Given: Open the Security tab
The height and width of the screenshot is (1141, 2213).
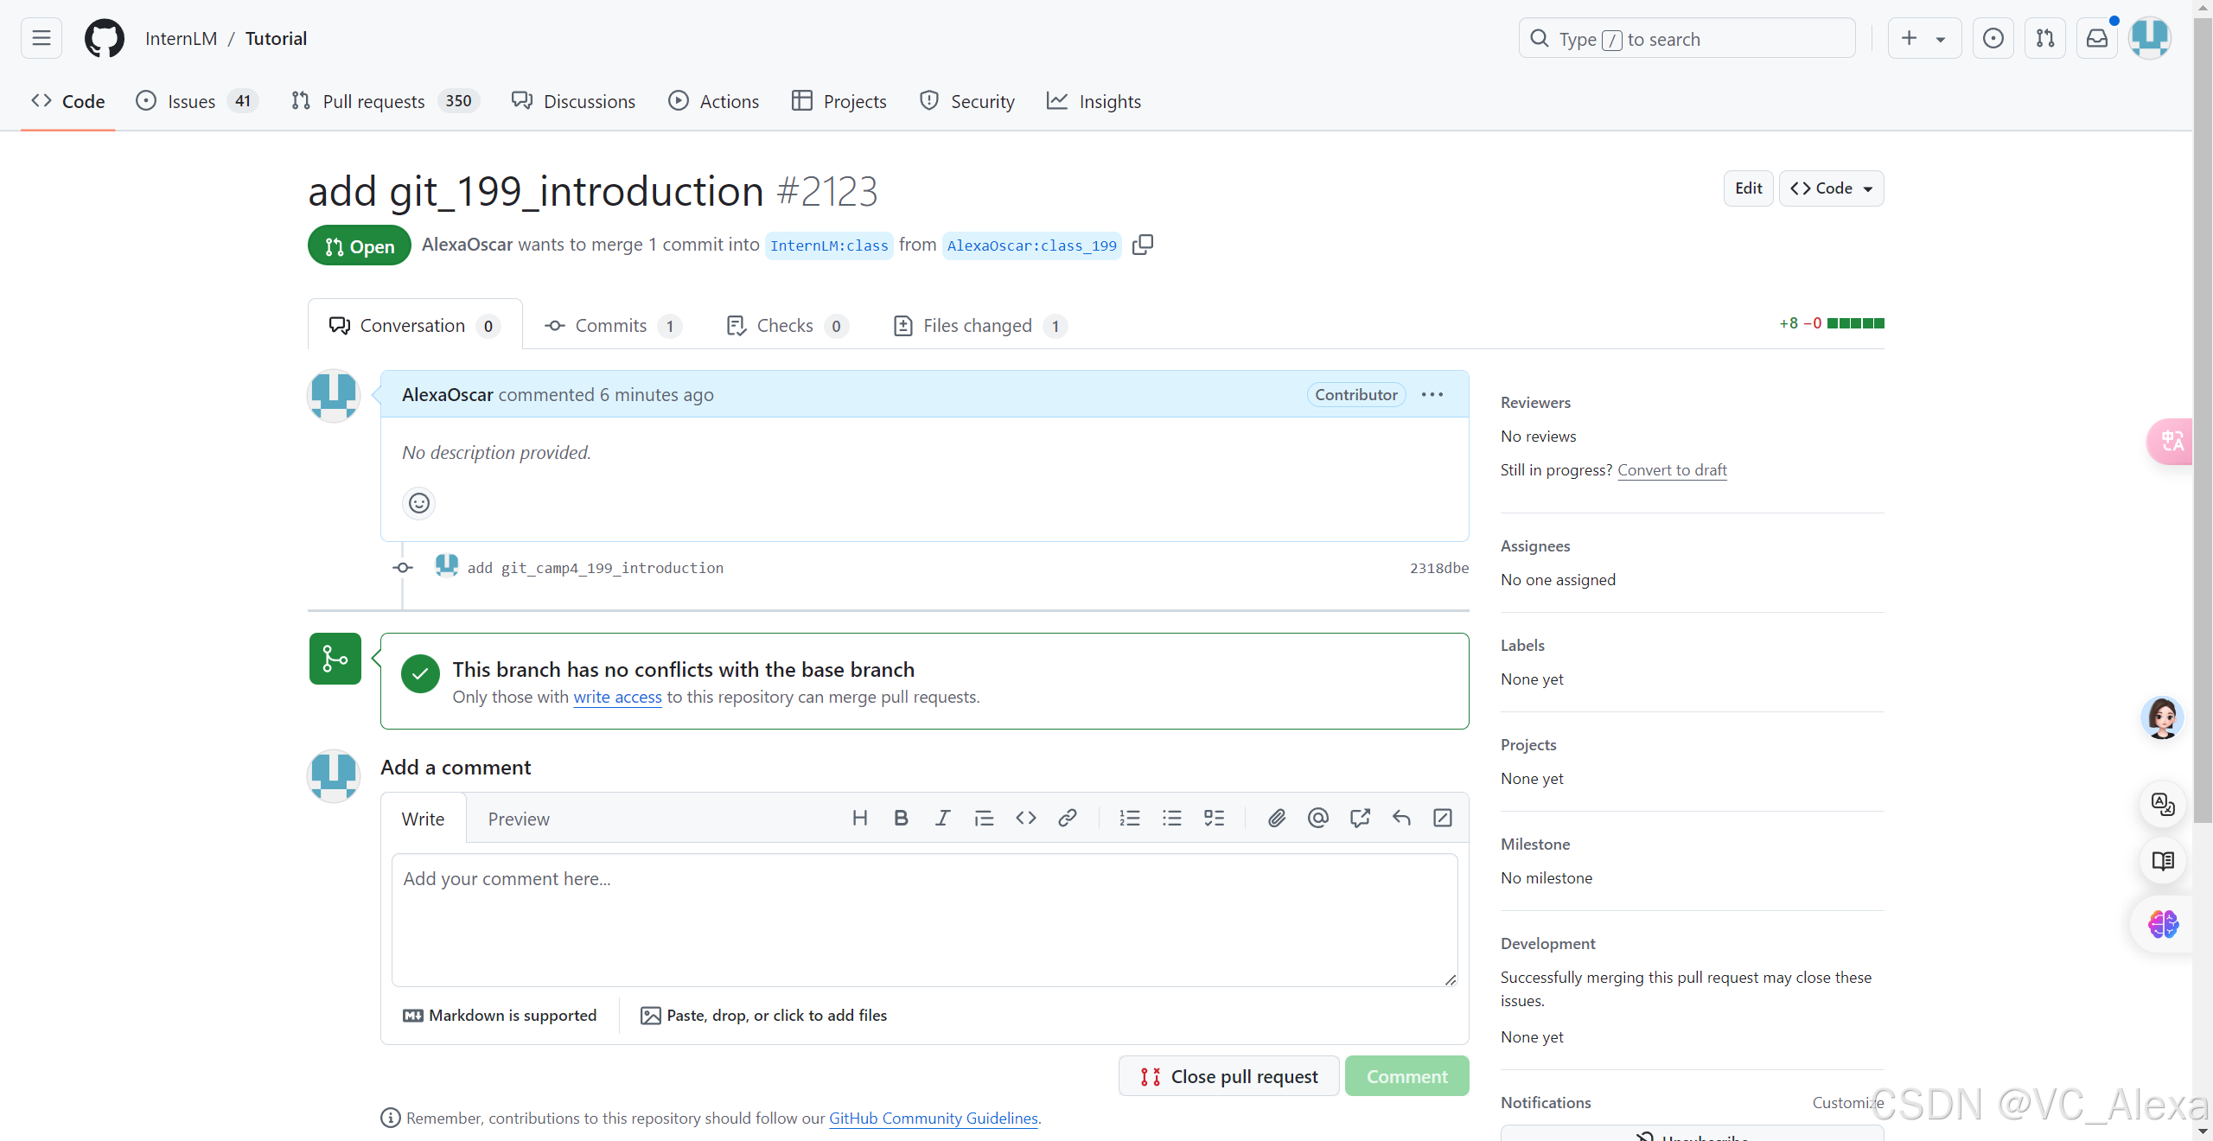Looking at the screenshot, I should click(x=967, y=101).
